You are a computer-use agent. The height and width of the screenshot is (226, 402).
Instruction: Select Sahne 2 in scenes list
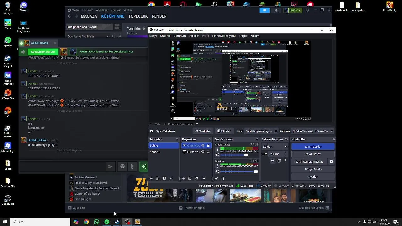pyautogui.click(x=164, y=152)
